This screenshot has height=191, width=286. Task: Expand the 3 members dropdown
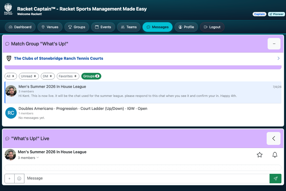tap(28, 158)
